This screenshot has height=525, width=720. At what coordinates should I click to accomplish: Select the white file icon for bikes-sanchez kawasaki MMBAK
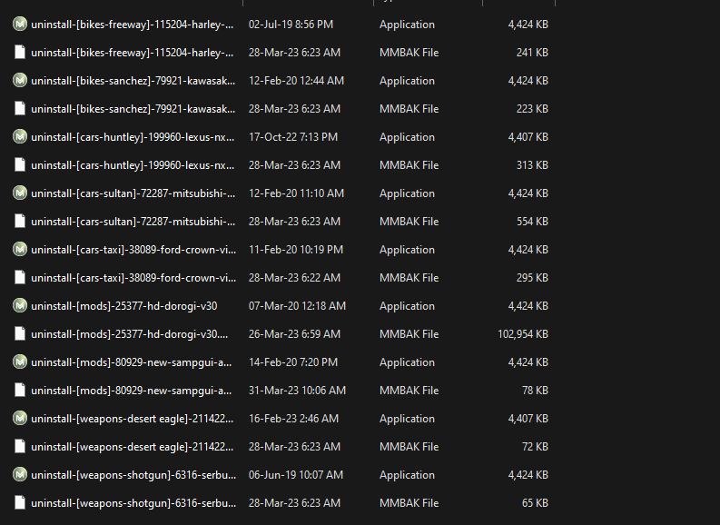click(20, 108)
